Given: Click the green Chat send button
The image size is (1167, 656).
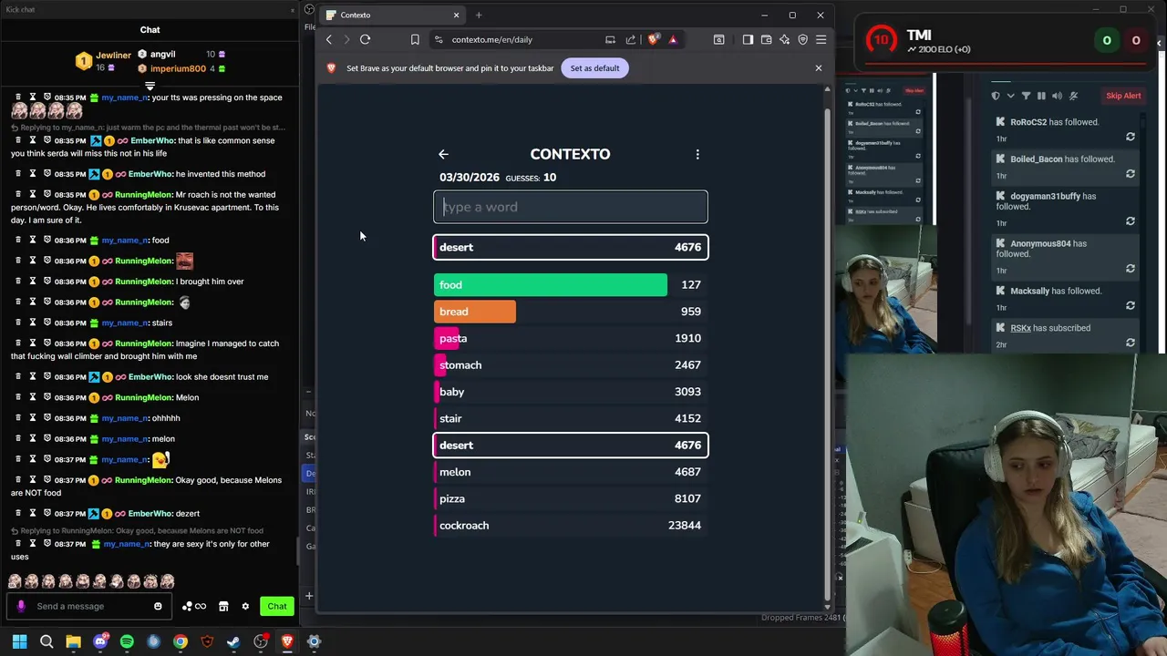Looking at the screenshot, I should pyautogui.click(x=276, y=606).
